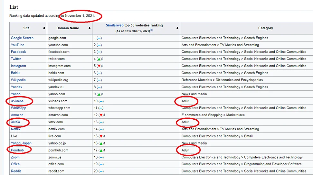Open the Yahoo site link
This screenshot has width=313, height=175.
click(15, 94)
